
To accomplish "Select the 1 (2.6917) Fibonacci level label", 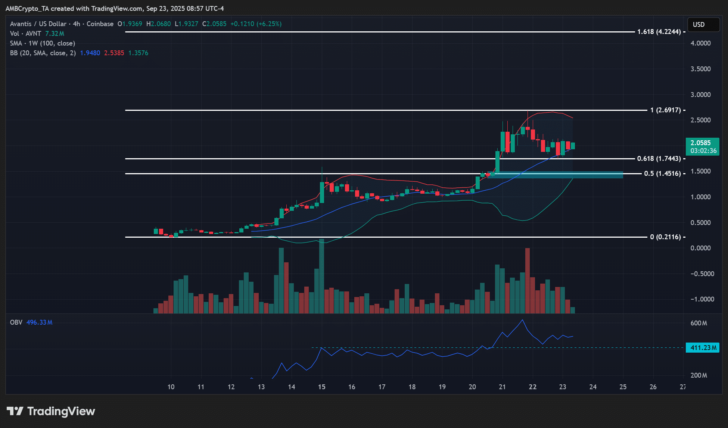I will (665, 110).
